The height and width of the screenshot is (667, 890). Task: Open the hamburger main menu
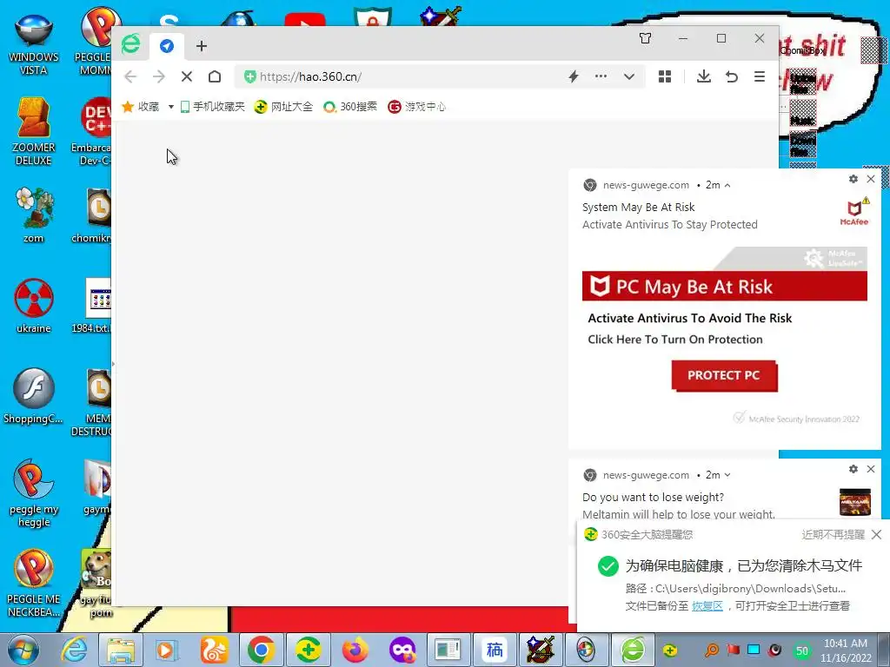tap(760, 76)
